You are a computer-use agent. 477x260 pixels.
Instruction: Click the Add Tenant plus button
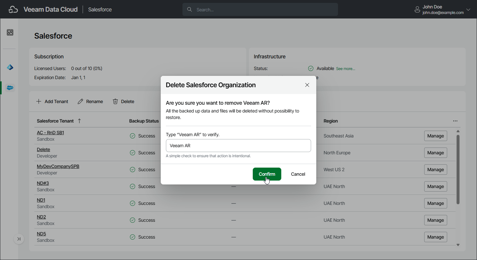pyautogui.click(x=52, y=101)
